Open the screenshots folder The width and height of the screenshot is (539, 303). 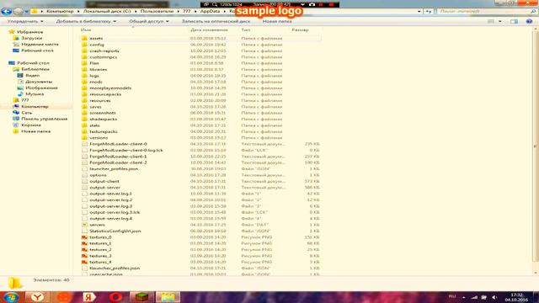click(x=103, y=113)
